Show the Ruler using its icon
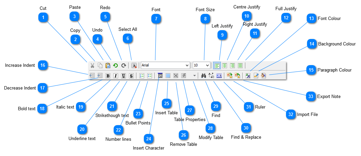This screenshot has height=156, width=361. point(219,76)
